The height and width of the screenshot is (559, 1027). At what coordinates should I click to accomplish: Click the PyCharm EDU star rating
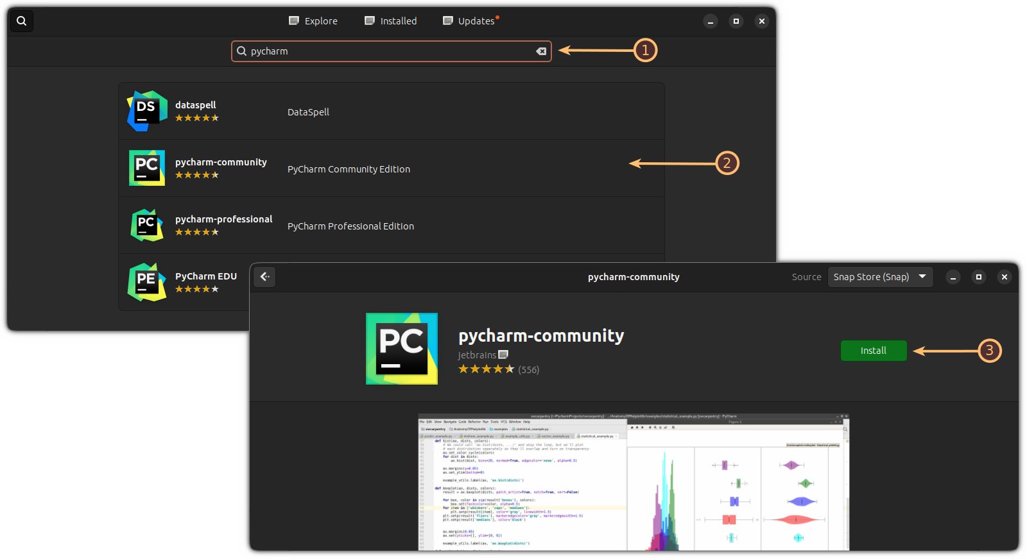coord(197,289)
